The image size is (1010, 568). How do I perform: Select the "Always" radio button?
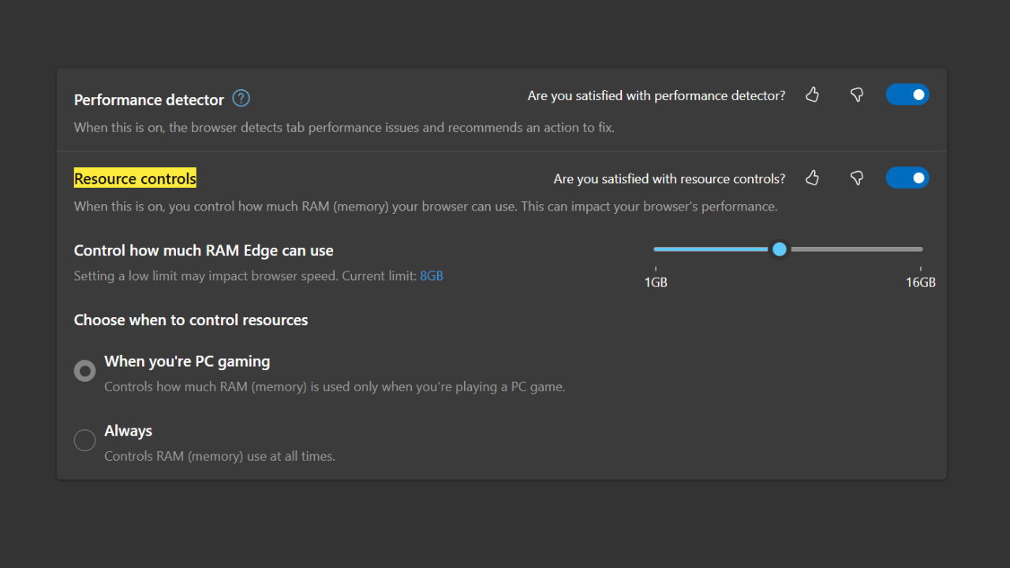[84, 439]
